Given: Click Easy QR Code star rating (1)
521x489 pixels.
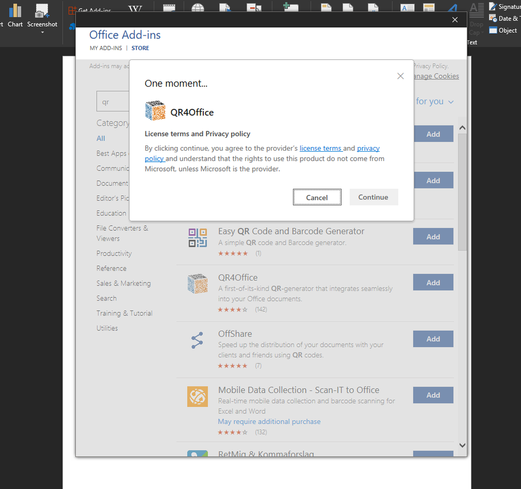Looking at the screenshot, I should tap(233, 253).
